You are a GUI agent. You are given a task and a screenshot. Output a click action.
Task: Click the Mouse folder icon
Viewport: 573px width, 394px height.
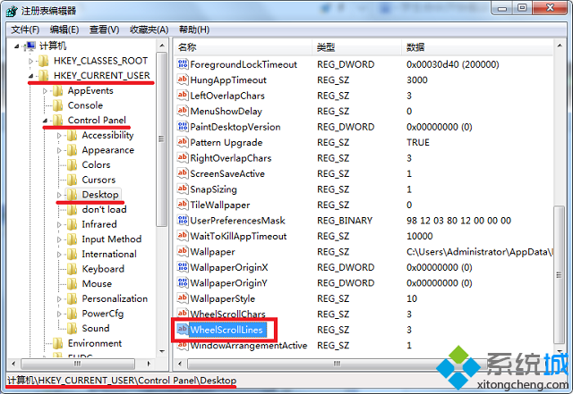click(72, 284)
